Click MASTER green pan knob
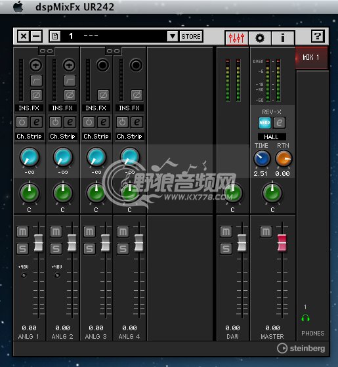The width and height of the screenshot is (338, 367). [272, 192]
